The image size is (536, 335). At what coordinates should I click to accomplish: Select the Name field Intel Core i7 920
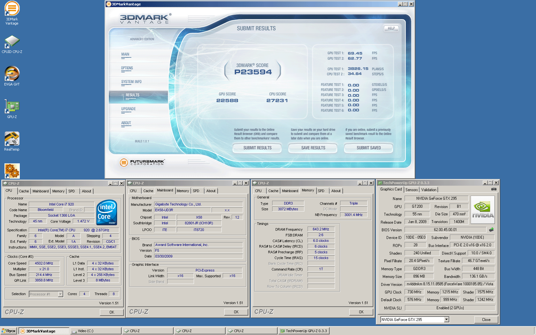pyautogui.click(x=61, y=204)
